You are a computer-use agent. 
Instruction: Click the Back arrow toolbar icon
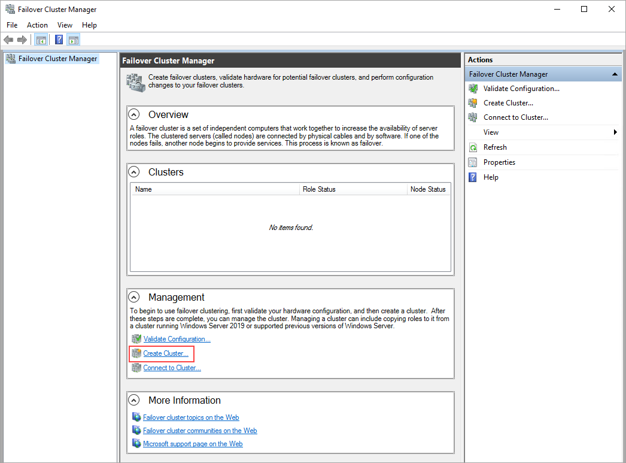[x=8, y=40]
